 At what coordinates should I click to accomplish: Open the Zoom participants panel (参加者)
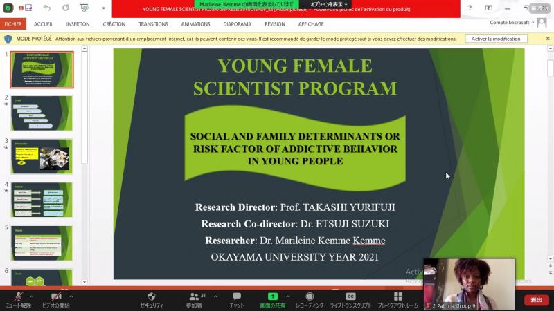pos(195,300)
